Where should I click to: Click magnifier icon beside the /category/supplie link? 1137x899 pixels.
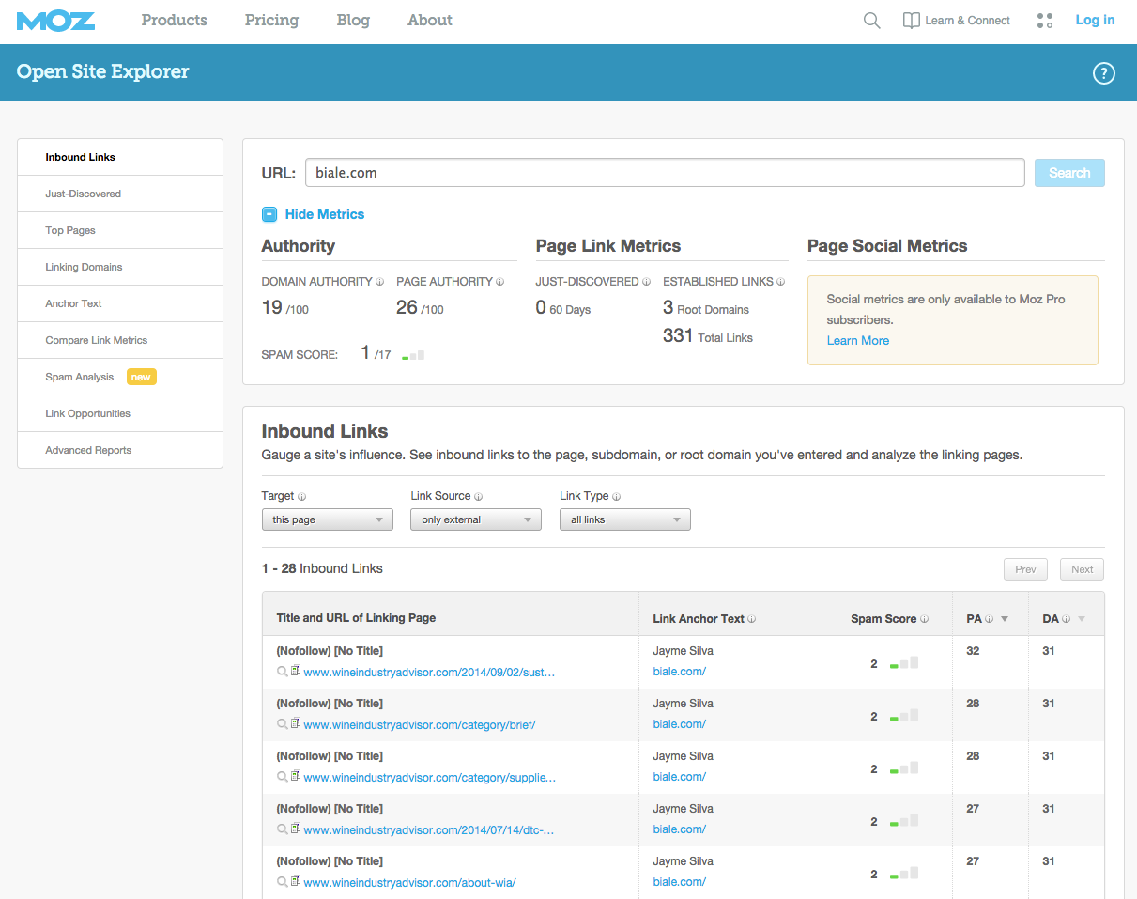click(x=282, y=777)
